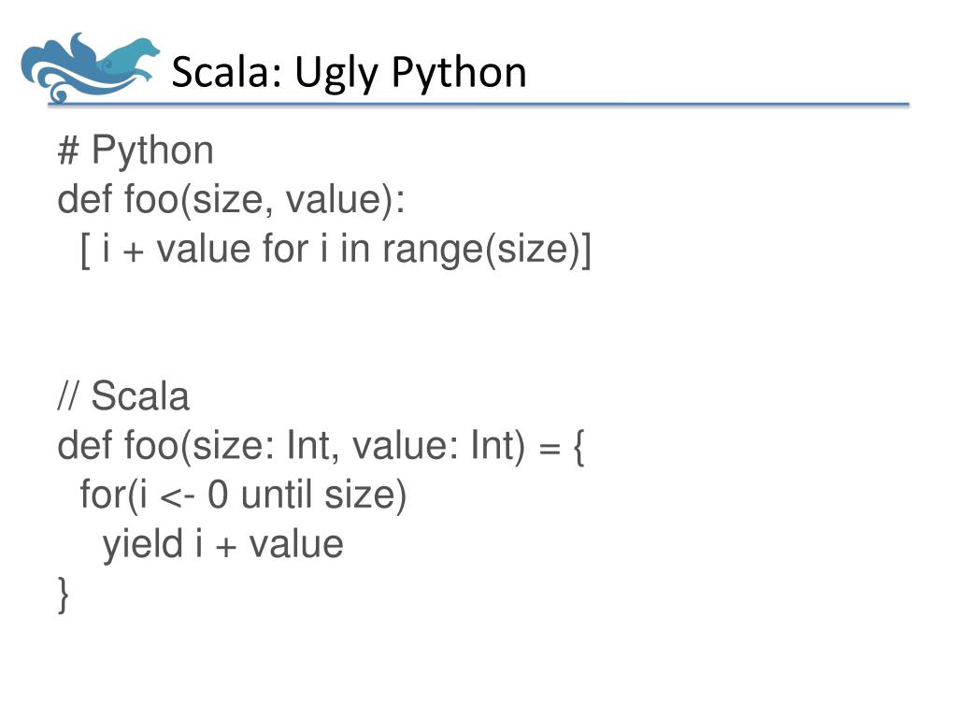
Task: Select the slide title 'Scala: Ugly Python'
Action: point(349,73)
